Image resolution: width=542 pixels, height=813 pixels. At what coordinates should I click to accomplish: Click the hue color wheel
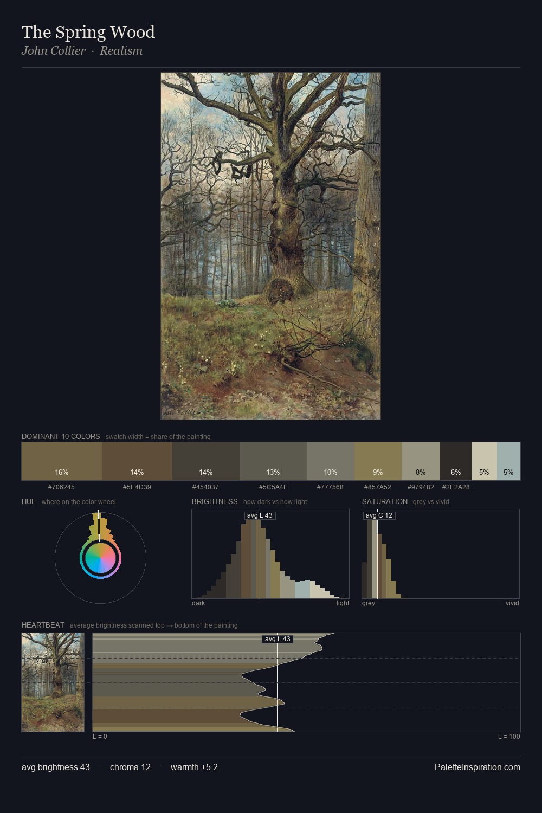(100, 558)
